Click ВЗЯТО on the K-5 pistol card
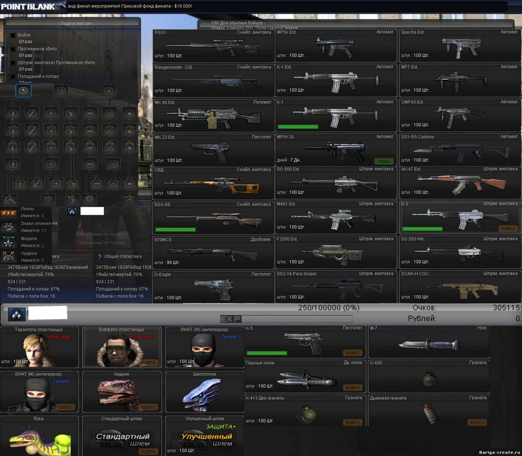This screenshot has height=456, width=522. click(353, 353)
